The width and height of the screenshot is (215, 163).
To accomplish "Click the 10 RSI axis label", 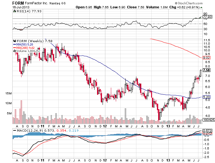I will pyautogui.click(x=205, y=34).
